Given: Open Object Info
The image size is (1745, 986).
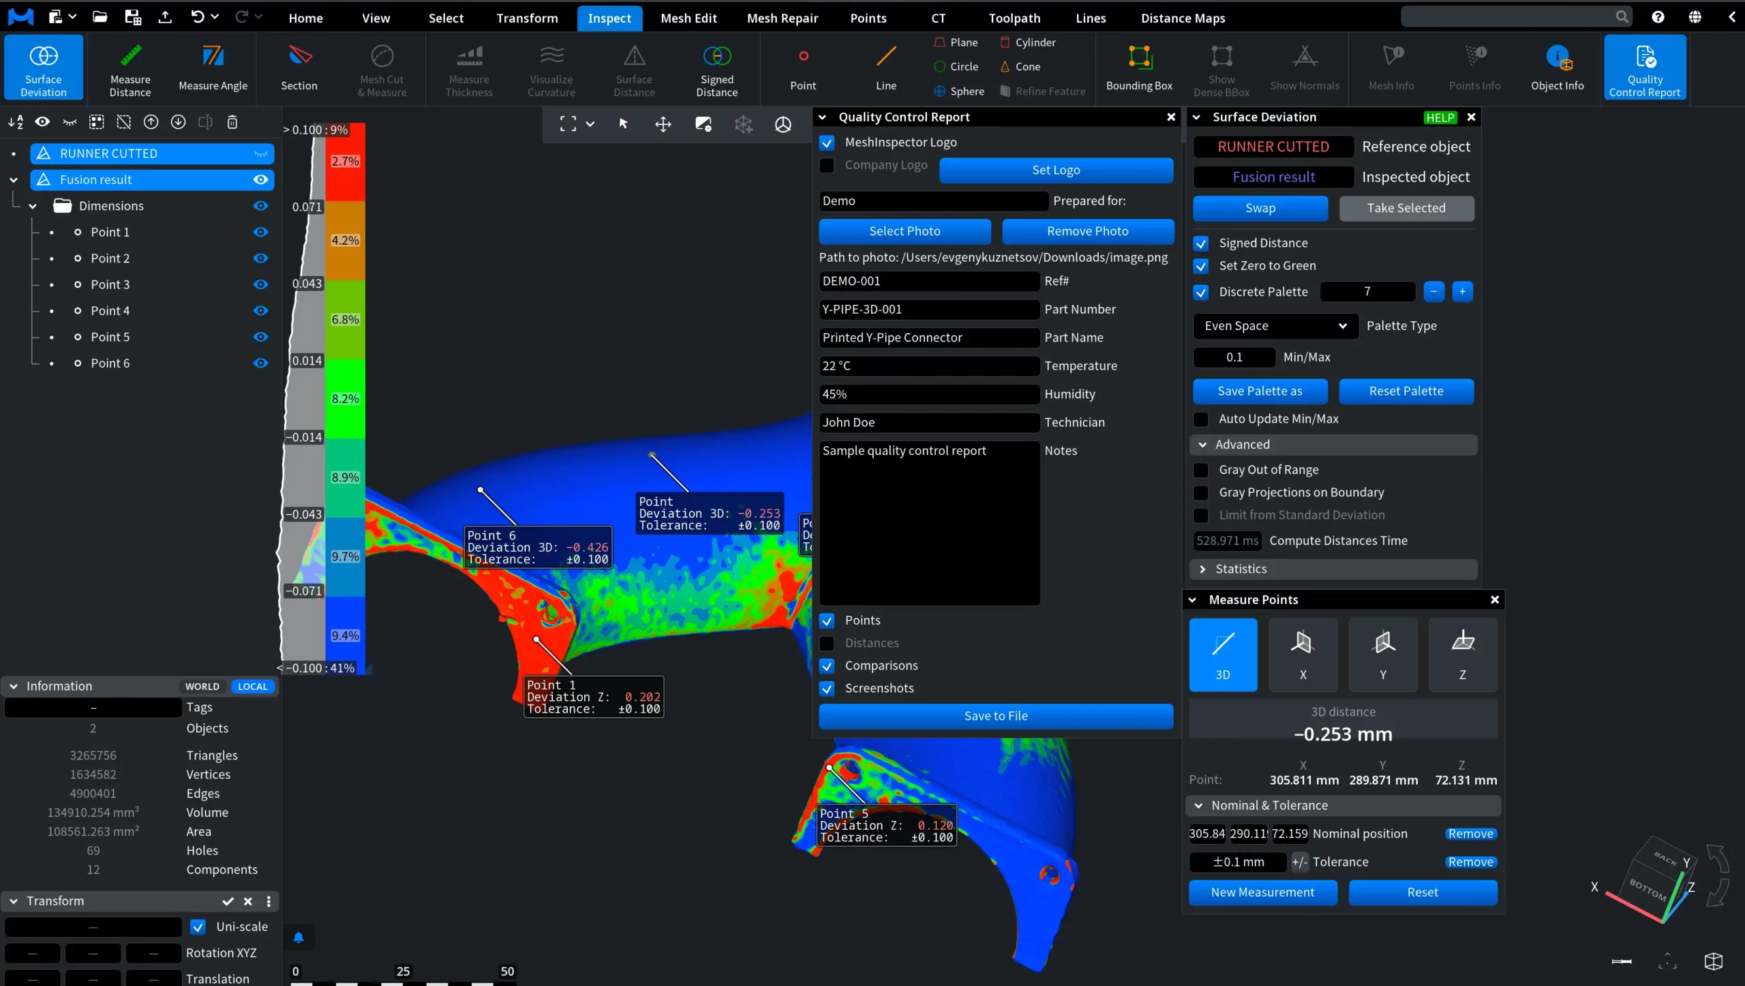Looking at the screenshot, I should (1557, 68).
